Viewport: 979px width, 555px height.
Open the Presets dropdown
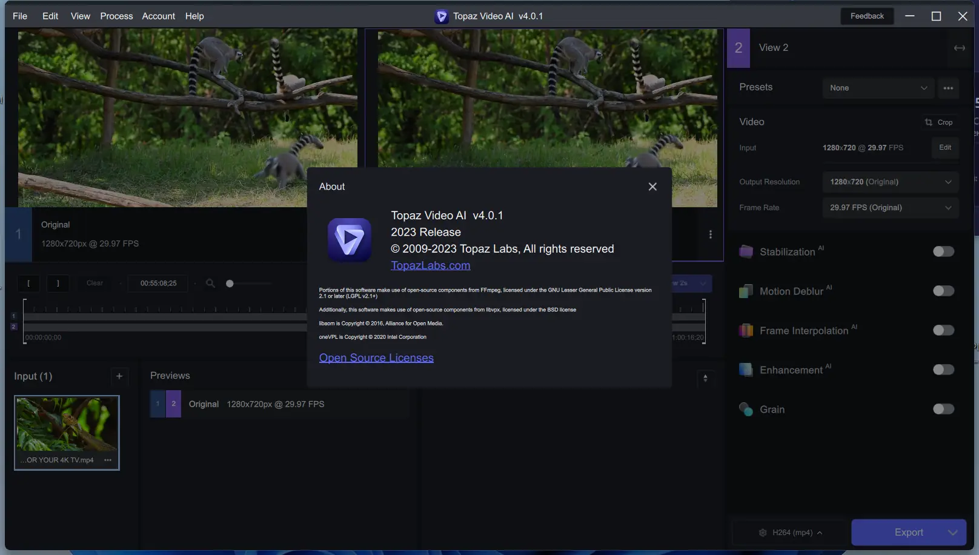[878, 88]
